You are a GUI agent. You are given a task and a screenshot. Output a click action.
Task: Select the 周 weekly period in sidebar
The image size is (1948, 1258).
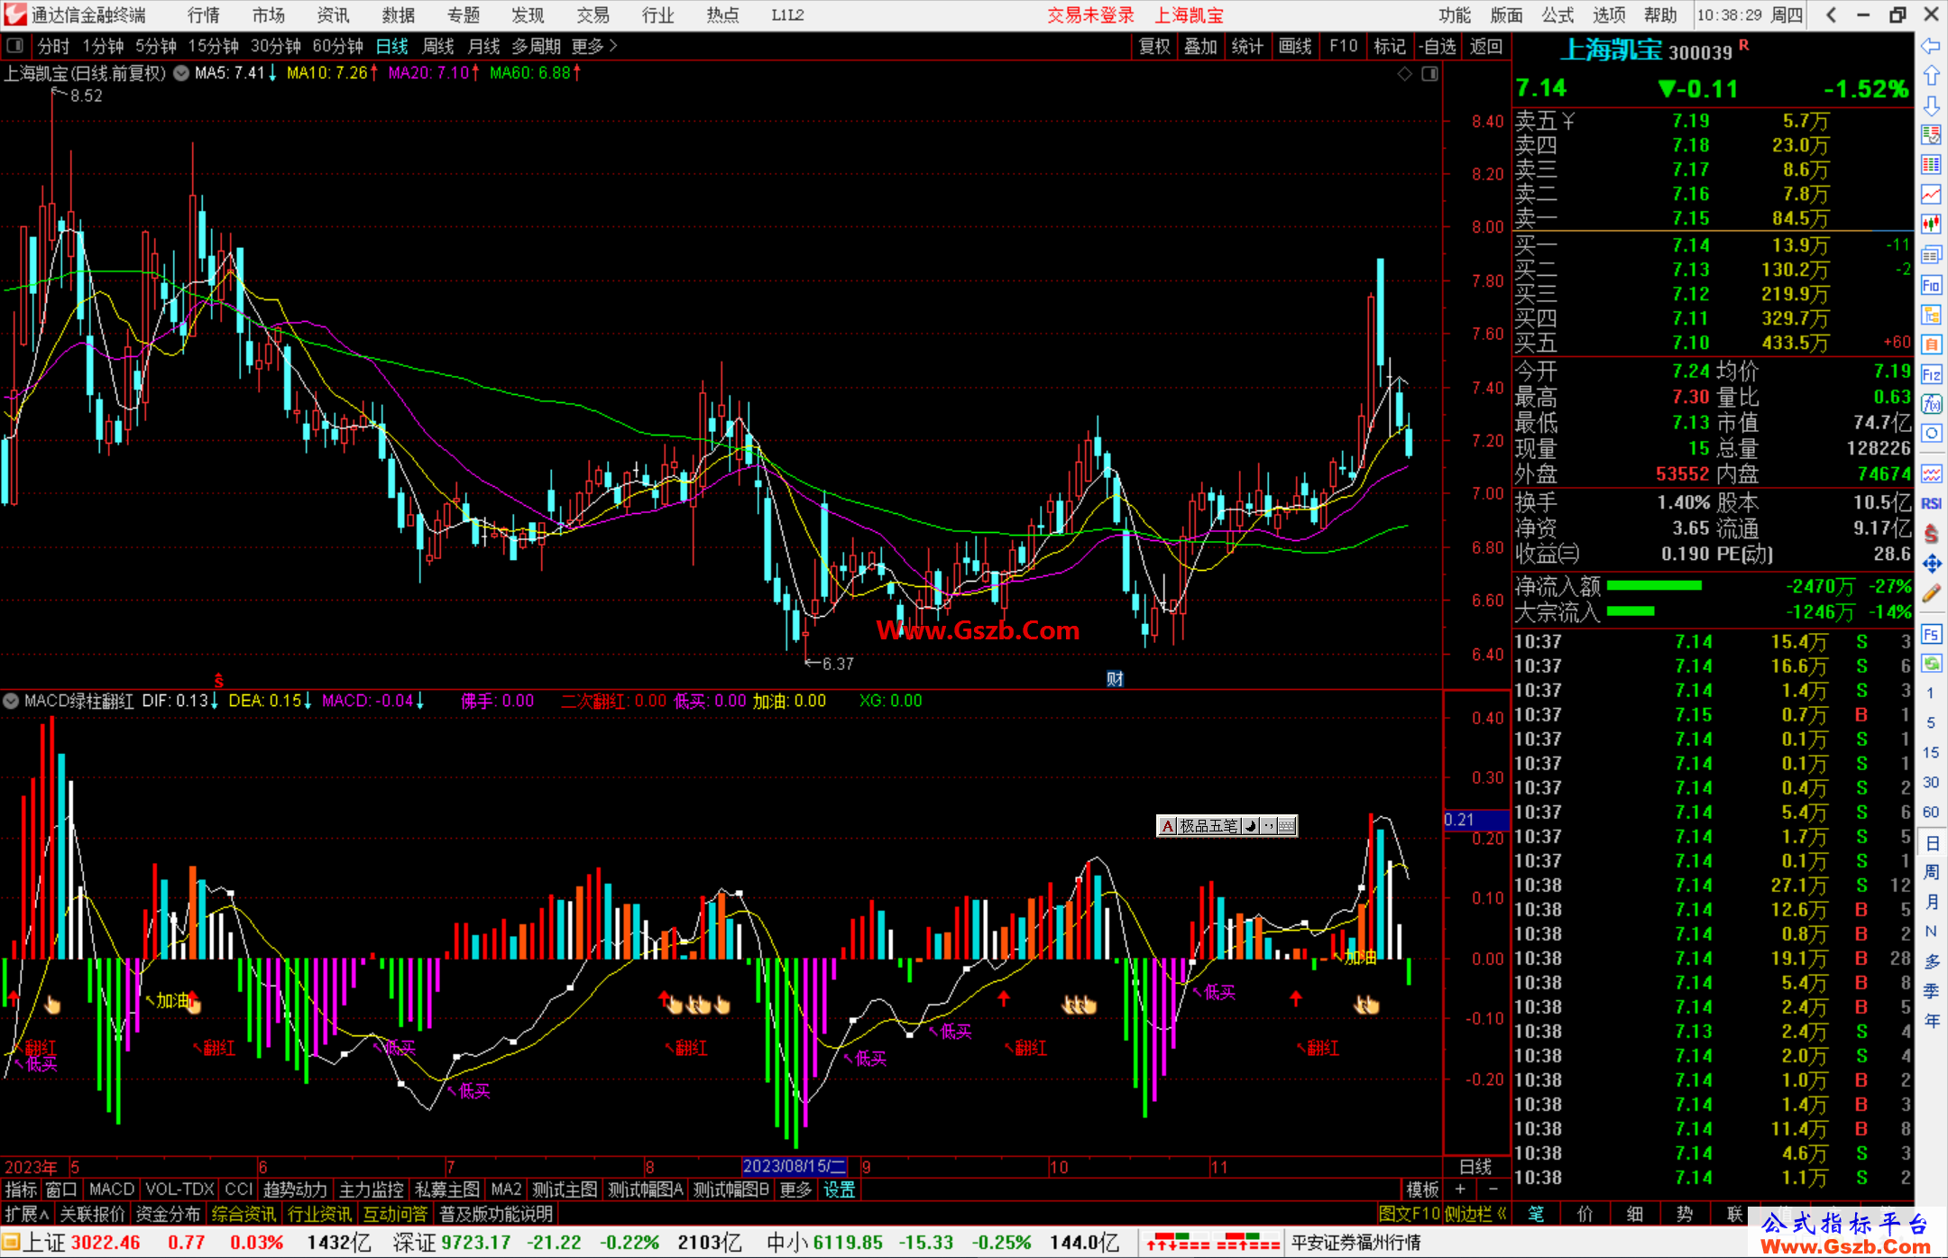1931,872
